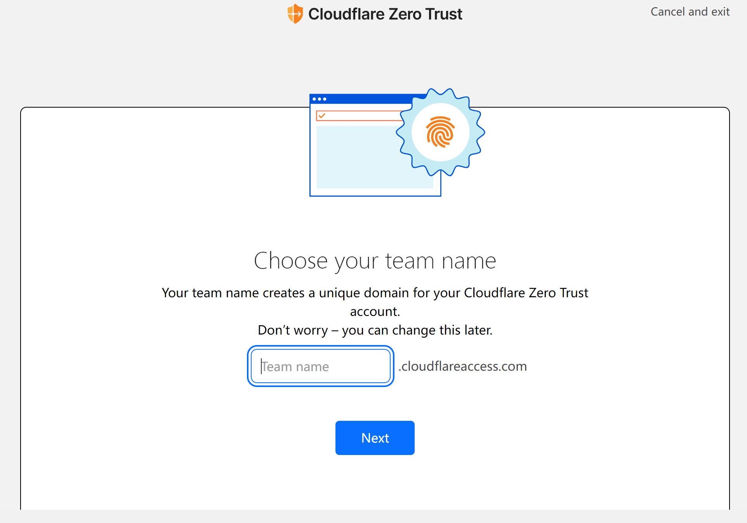
Task: Click the word "account." in description
Action: [375, 311]
